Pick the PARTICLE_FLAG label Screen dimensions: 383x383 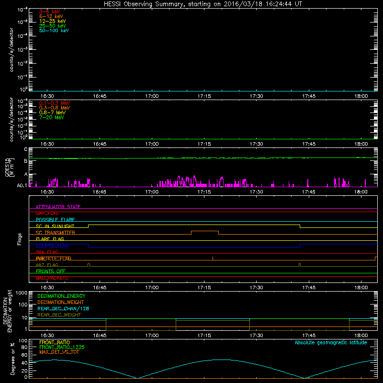point(54,259)
